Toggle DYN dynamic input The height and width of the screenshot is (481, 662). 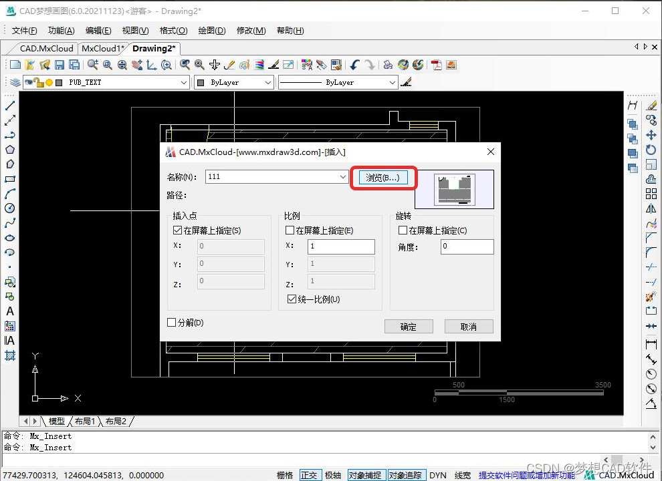tap(438, 475)
